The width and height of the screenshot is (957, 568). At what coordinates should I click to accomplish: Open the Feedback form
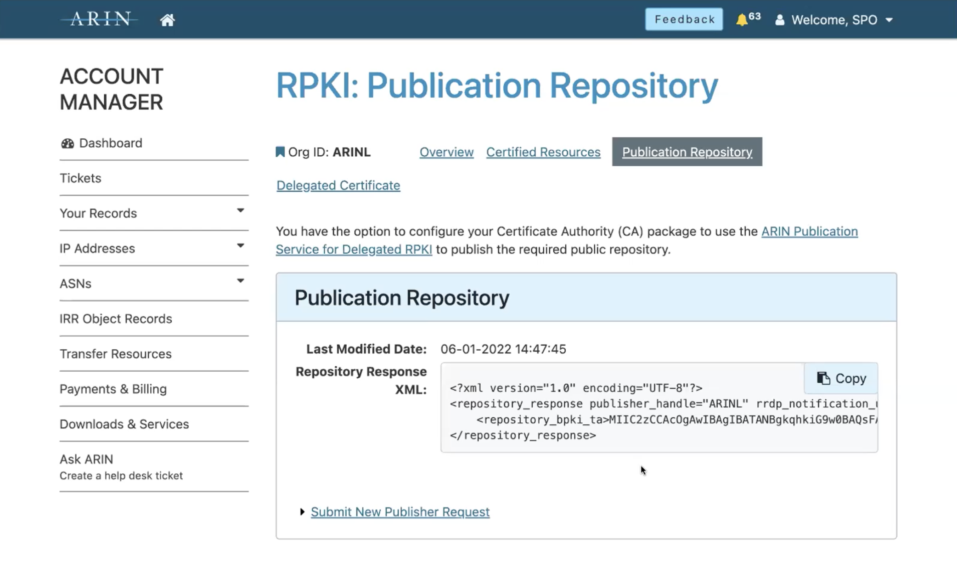(x=684, y=19)
